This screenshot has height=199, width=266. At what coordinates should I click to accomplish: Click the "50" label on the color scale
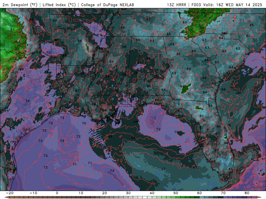click(176, 193)
